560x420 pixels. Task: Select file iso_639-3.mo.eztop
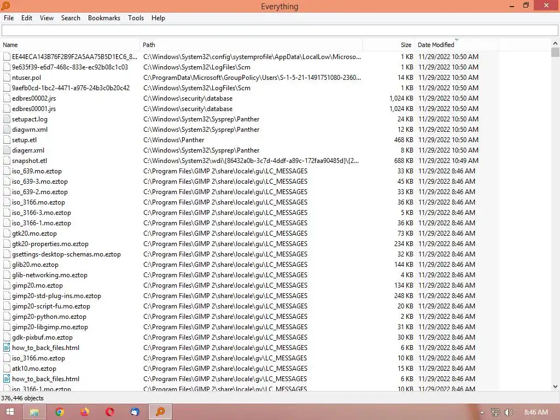39,182
